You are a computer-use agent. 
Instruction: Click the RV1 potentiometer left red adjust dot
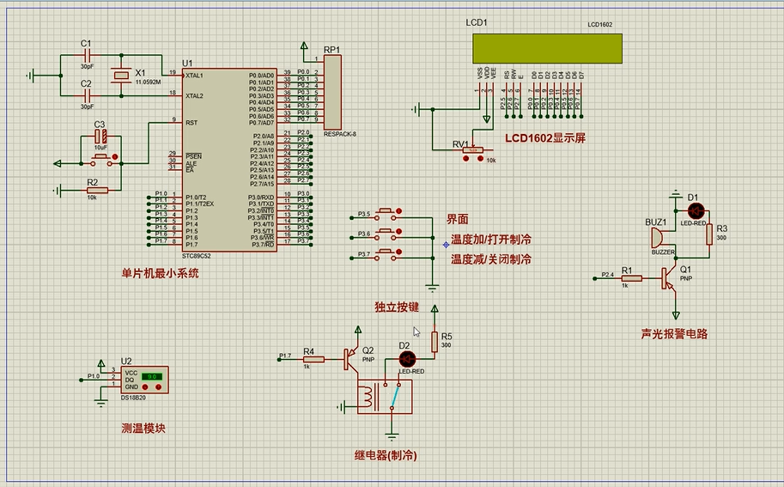(466, 160)
